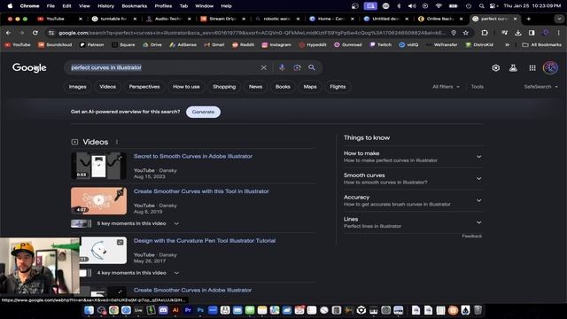The height and width of the screenshot is (319, 567).
Task: Submit search with magnifier icon
Action: tap(312, 67)
